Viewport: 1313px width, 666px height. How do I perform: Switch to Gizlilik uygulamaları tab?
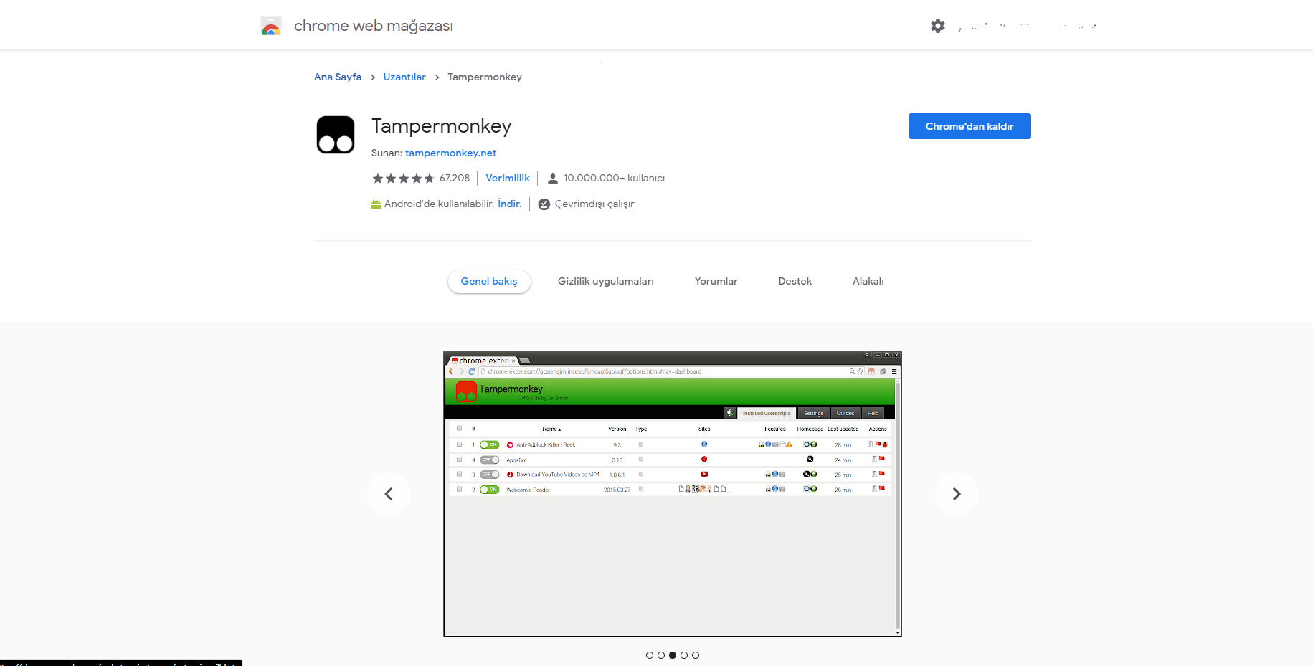pos(606,282)
